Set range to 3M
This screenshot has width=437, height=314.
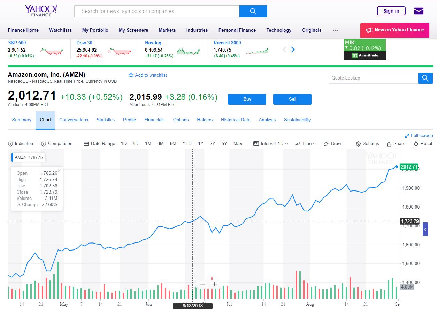coord(161,144)
